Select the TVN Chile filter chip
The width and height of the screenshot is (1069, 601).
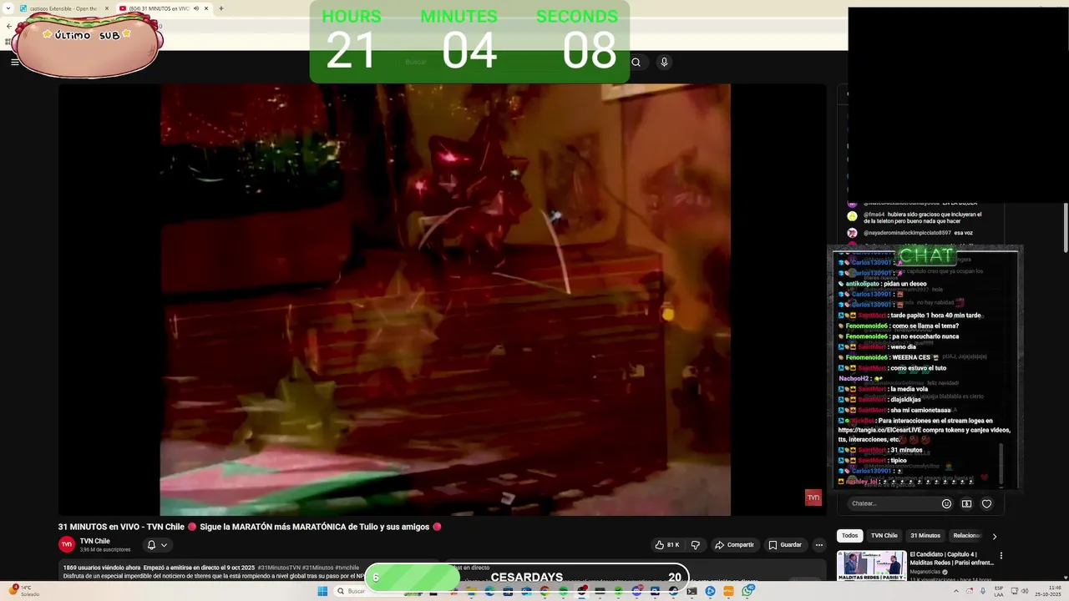884,536
